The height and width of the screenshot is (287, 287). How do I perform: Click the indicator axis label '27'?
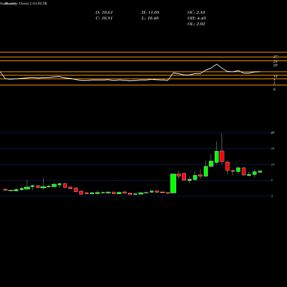click(275, 56)
